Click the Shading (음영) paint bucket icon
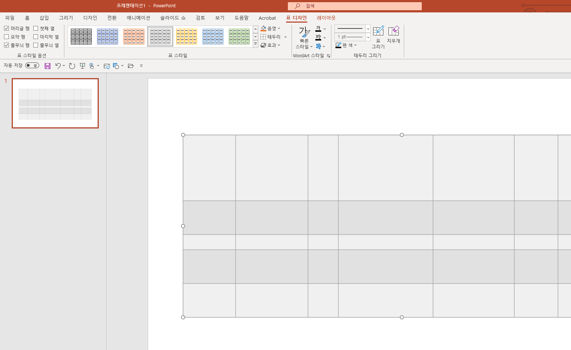 [x=263, y=28]
